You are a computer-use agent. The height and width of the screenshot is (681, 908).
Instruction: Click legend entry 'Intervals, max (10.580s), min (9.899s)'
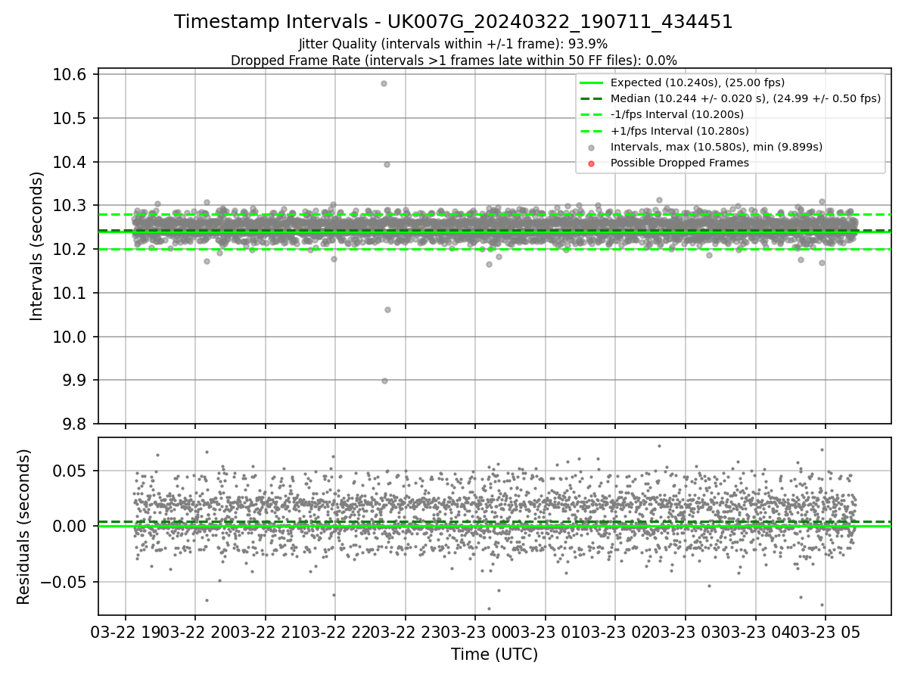click(x=716, y=147)
